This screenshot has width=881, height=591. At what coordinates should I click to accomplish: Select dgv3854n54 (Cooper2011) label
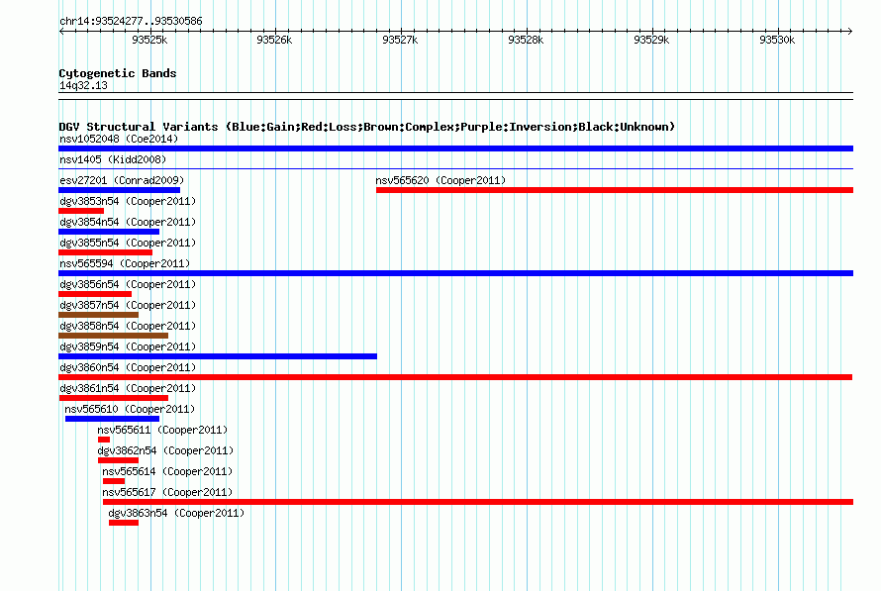click(128, 222)
